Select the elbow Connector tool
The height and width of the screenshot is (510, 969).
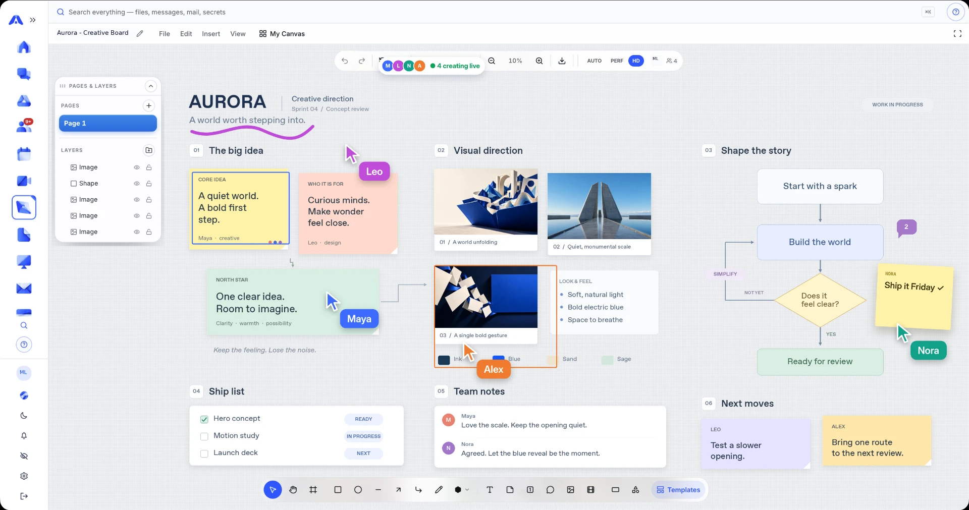click(x=418, y=490)
